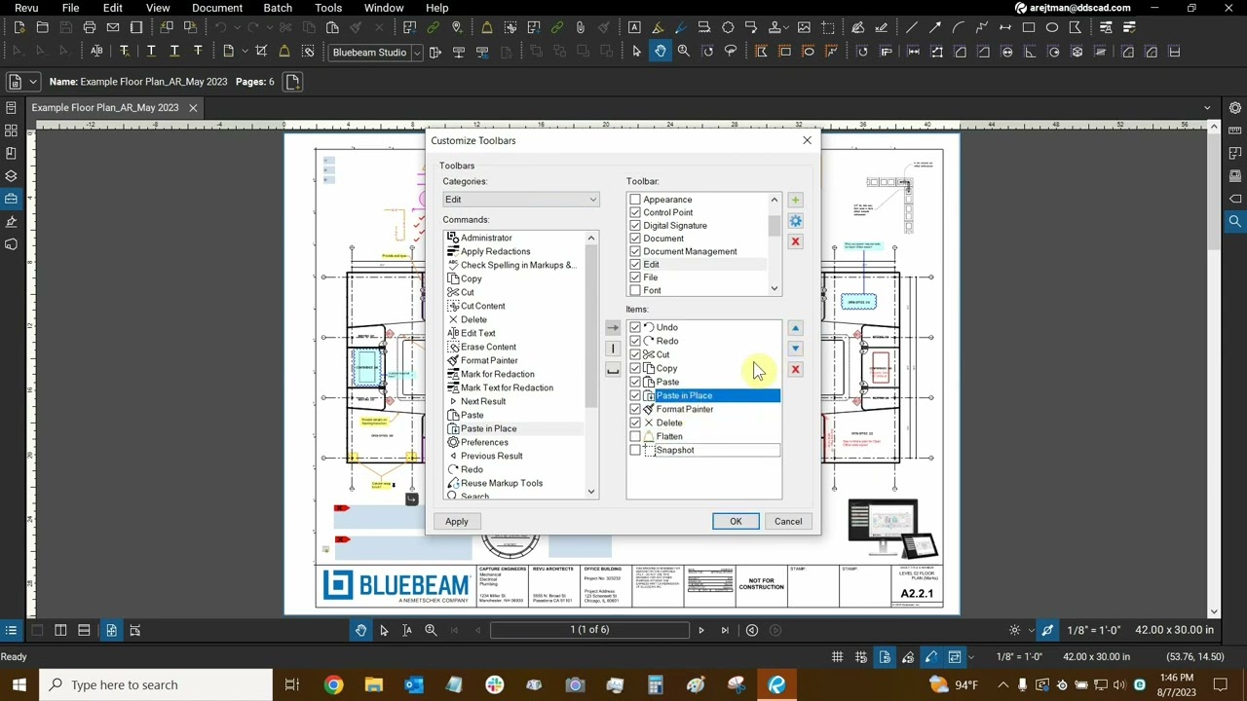The height and width of the screenshot is (701, 1247).
Task: Select the Arc markup tool
Action: pyautogui.click(x=959, y=27)
